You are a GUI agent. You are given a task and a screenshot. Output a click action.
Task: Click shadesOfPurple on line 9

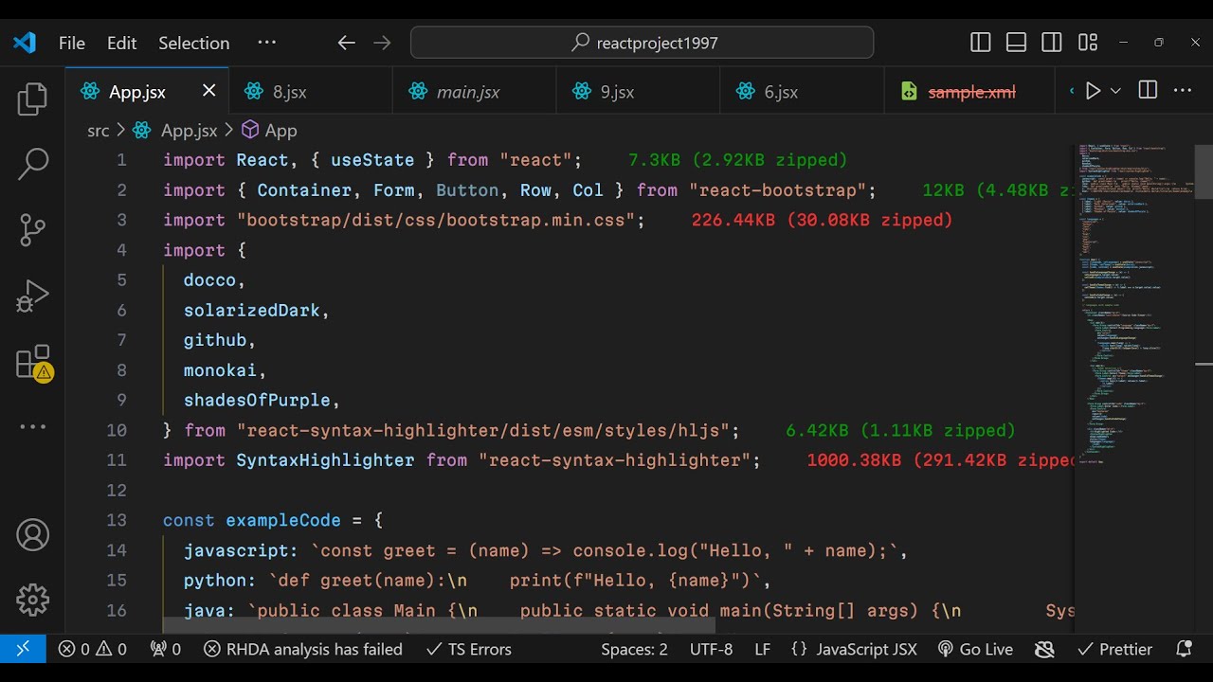tap(257, 400)
